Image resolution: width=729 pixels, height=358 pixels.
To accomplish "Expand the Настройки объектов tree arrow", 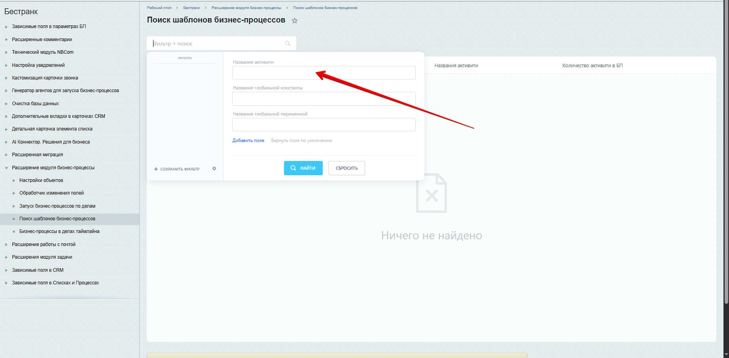I will point(14,180).
